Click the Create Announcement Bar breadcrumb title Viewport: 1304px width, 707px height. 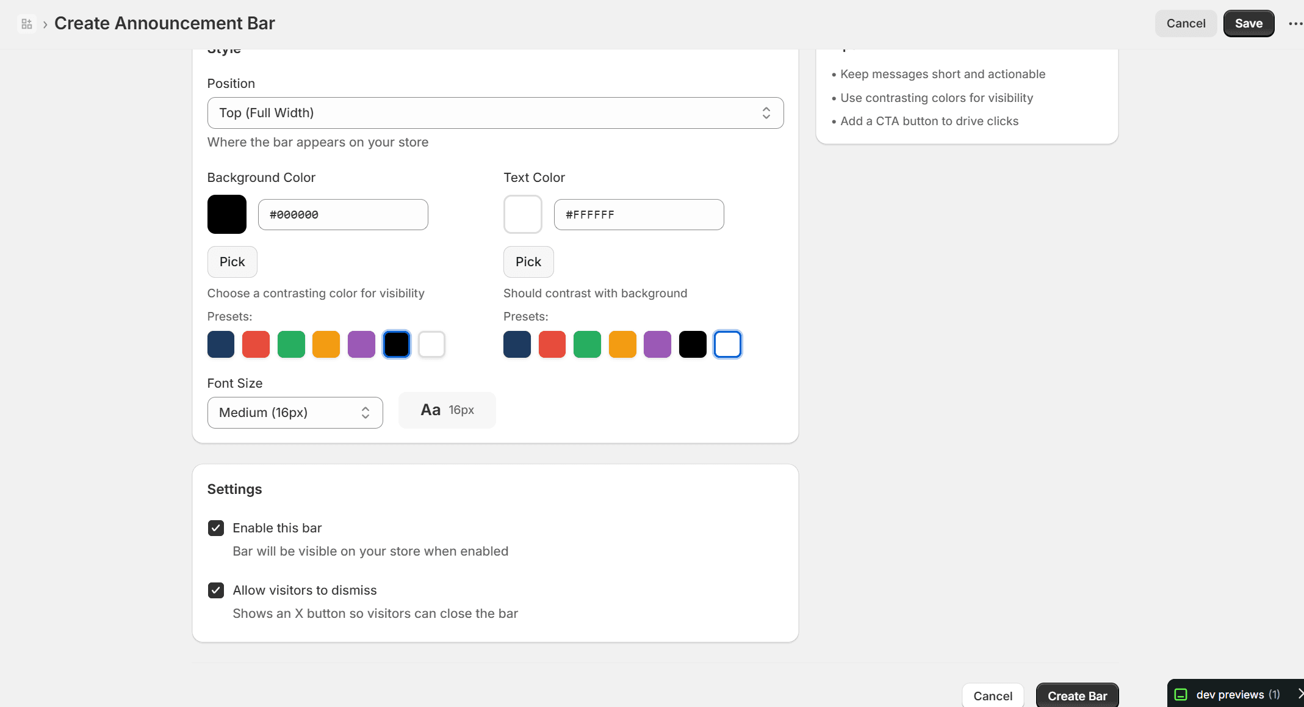tap(165, 23)
